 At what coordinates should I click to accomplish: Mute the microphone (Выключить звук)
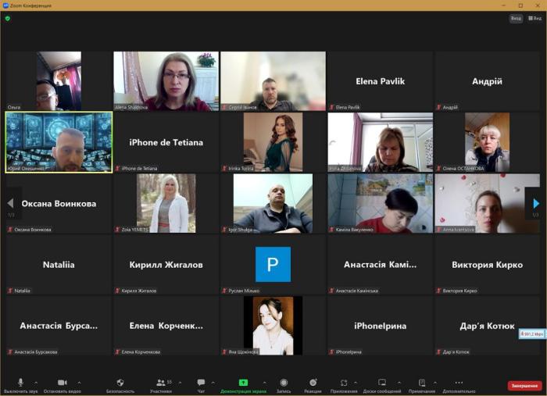pyautogui.click(x=20, y=382)
